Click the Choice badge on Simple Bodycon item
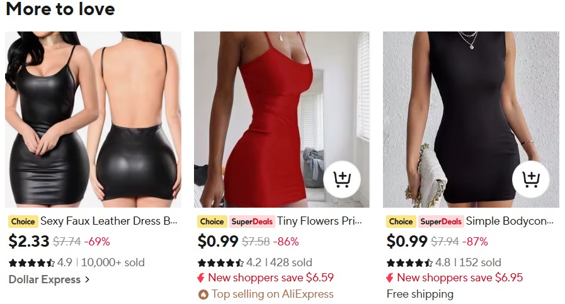The image size is (565, 304). click(401, 222)
